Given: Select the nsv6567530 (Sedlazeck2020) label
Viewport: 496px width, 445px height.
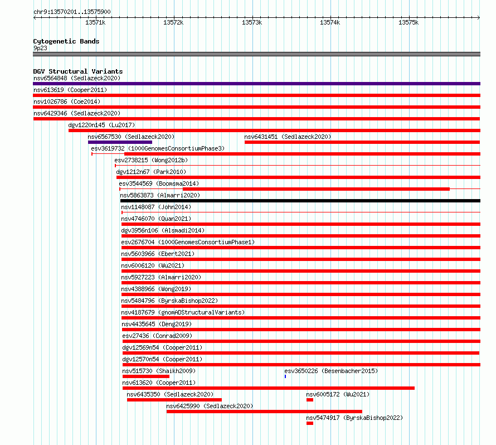Looking at the screenshot, I should click(131, 137).
